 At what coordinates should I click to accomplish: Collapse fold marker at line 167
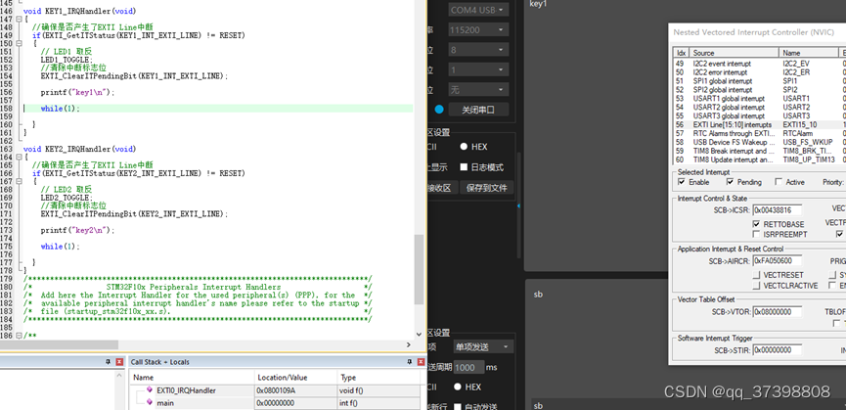(x=19, y=181)
